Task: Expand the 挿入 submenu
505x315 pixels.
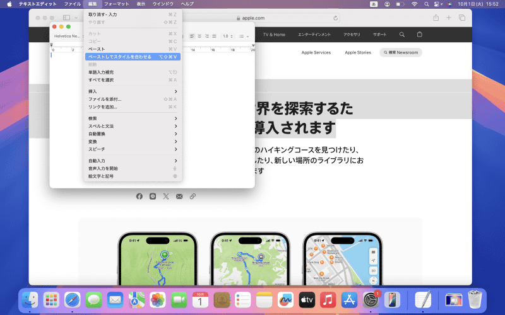Action: 133,91
